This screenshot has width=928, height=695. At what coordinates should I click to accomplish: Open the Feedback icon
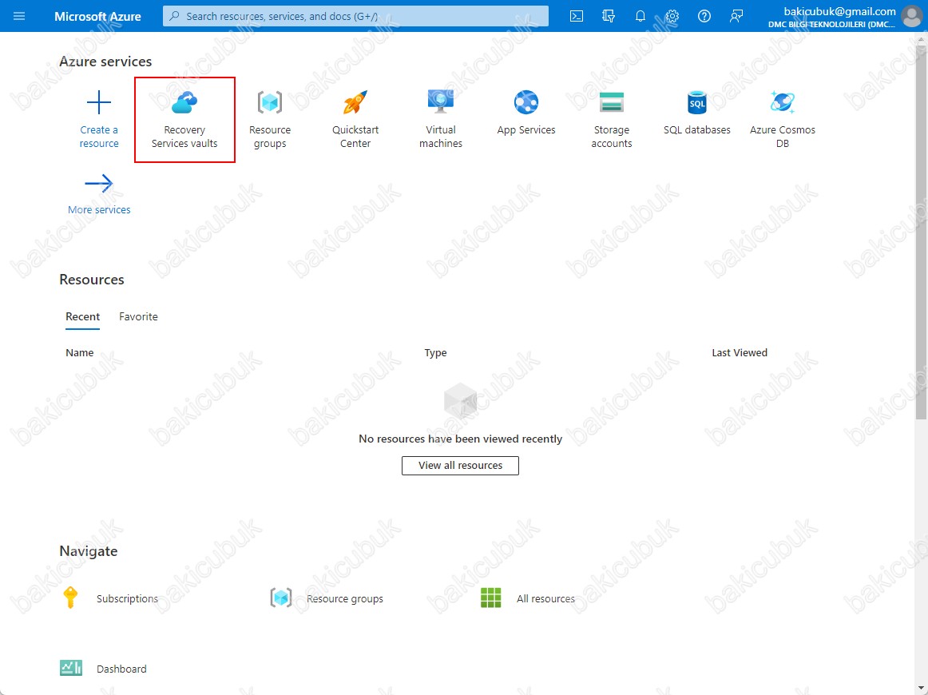736,16
